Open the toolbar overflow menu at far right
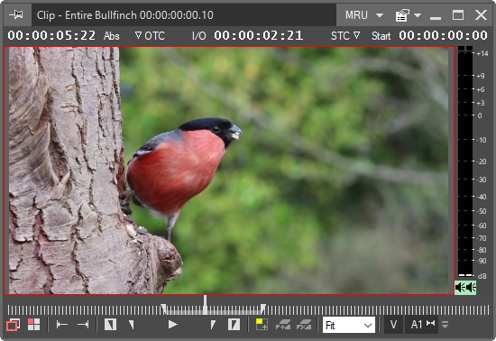The image size is (496, 341). coord(445,325)
